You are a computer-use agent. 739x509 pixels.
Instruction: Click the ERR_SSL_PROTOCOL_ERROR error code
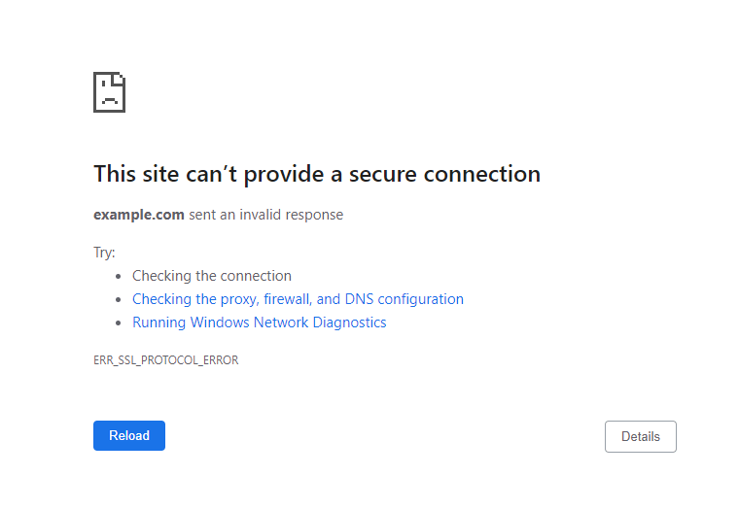[165, 360]
